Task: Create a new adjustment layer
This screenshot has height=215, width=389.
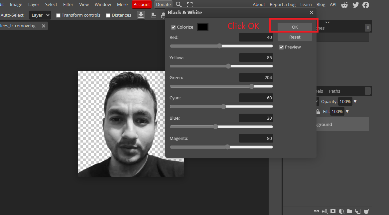Action: coord(341,211)
